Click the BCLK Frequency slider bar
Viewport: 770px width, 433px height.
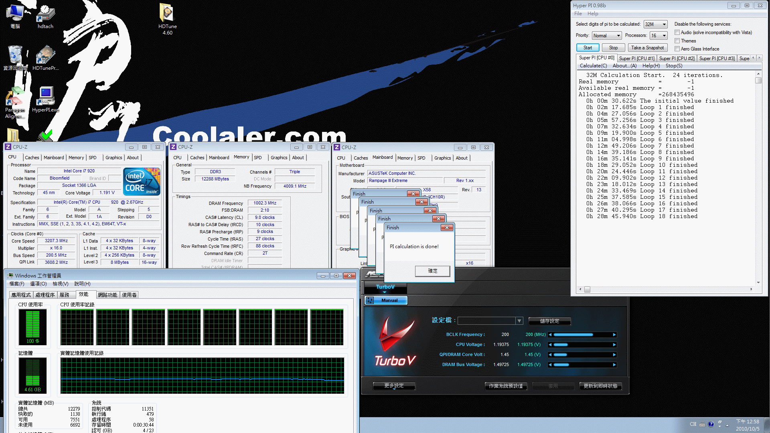click(x=582, y=335)
